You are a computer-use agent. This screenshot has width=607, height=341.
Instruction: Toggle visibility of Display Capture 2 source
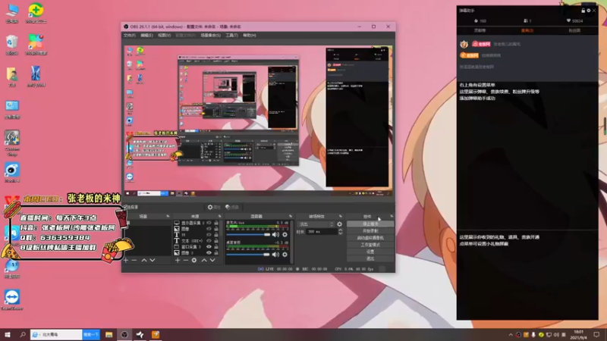pyautogui.click(x=209, y=223)
